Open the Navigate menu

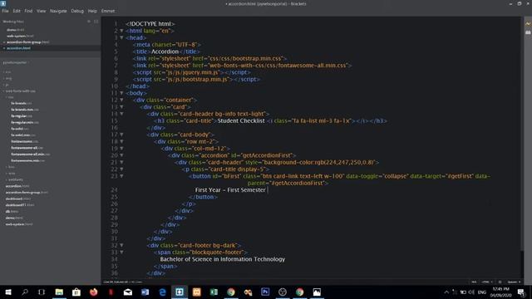(x=58, y=11)
